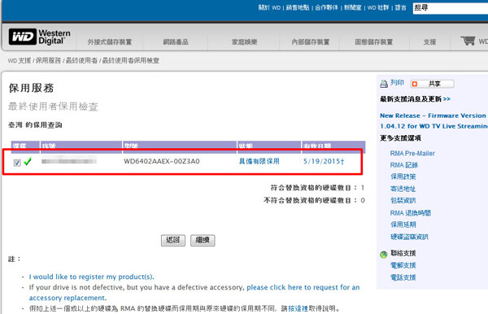Click 最終使用者 breadcrumb link

tap(81, 60)
